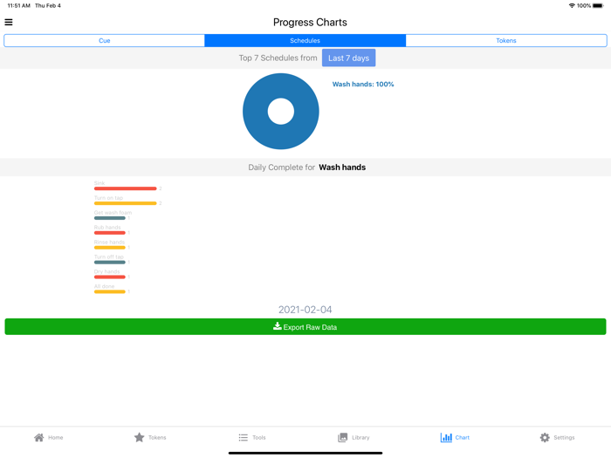Switch to the Cue segment tab

point(105,40)
